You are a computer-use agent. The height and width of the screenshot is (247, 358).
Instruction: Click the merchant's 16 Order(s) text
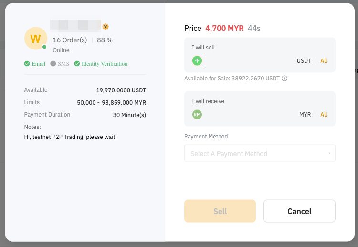point(70,40)
